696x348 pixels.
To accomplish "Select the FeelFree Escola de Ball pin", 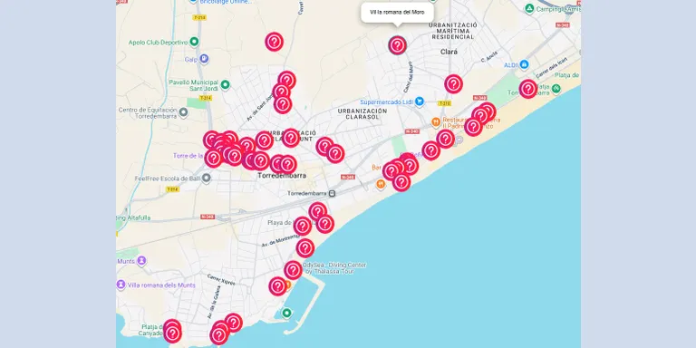I will pos(206,179).
